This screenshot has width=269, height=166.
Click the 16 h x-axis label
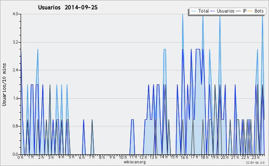pos(184,157)
